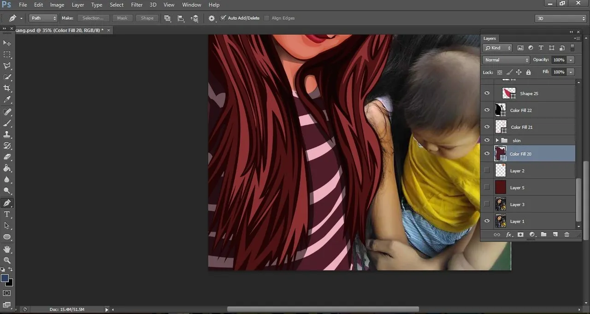Image resolution: width=590 pixels, height=314 pixels.
Task: Open the pen options gear menu
Action: [x=212, y=18]
